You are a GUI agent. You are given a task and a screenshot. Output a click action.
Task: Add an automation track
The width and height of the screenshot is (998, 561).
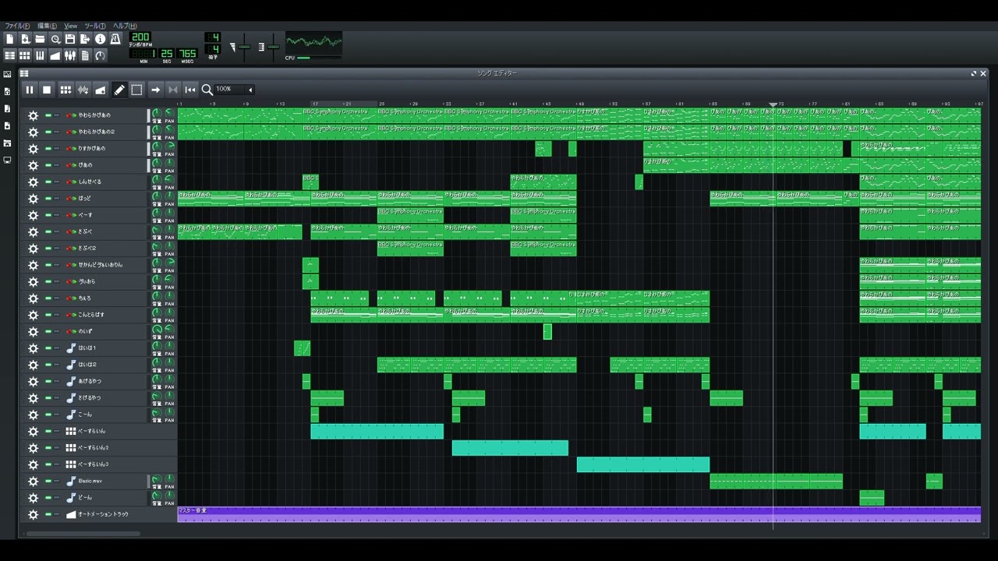click(x=101, y=90)
